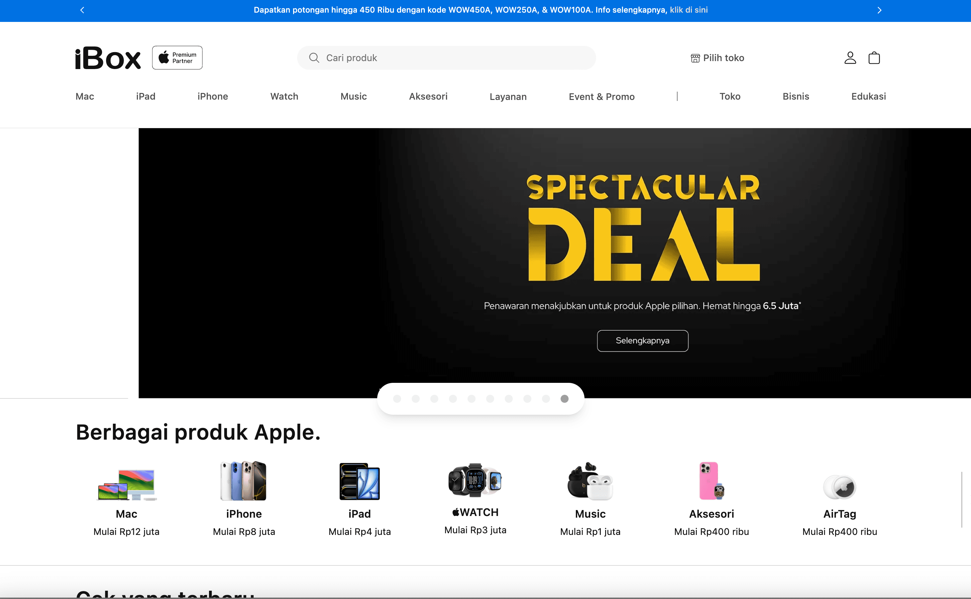Click the Selengkapnya banner button

coord(643,341)
